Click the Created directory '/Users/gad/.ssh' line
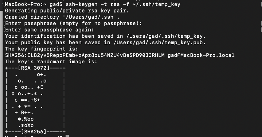Image resolution: width=262 pixels, height=137 pixels. 62,17
